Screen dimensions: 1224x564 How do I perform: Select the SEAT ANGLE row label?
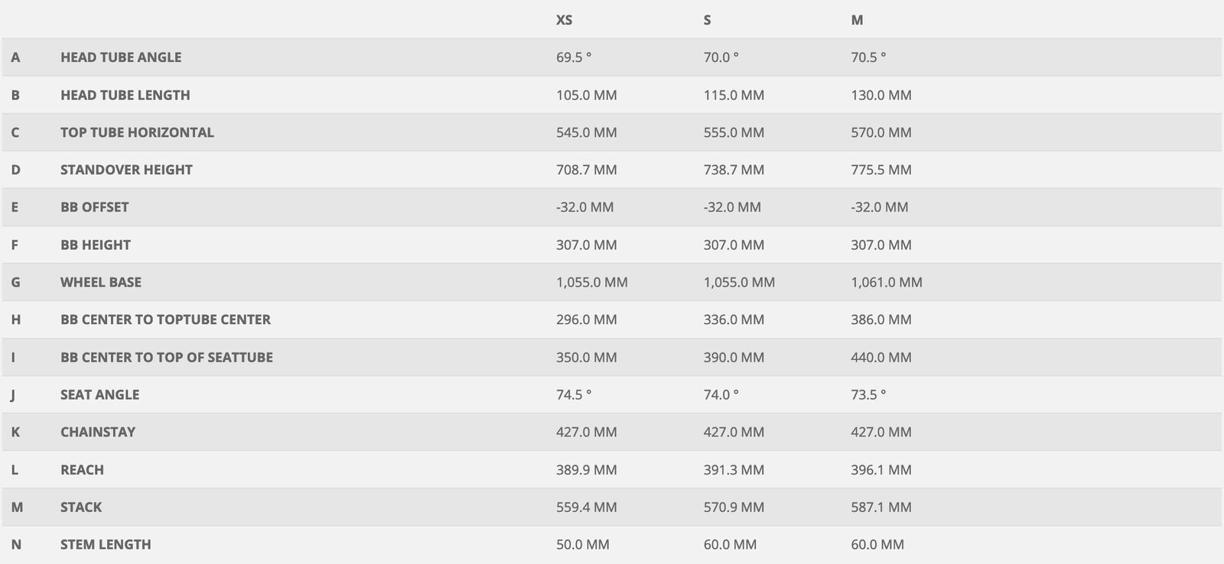100,394
